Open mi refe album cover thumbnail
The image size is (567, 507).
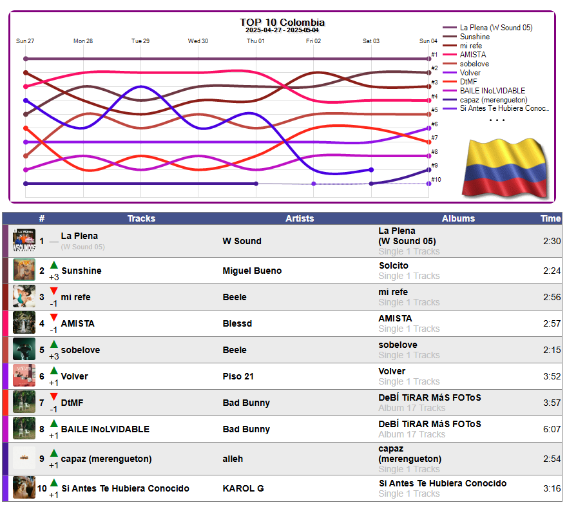tap(24, 296)
